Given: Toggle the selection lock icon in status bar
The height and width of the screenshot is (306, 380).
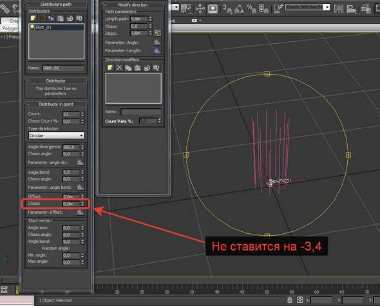Looking at the screenshot, I should pyautogui.click(x=290, y=300).
